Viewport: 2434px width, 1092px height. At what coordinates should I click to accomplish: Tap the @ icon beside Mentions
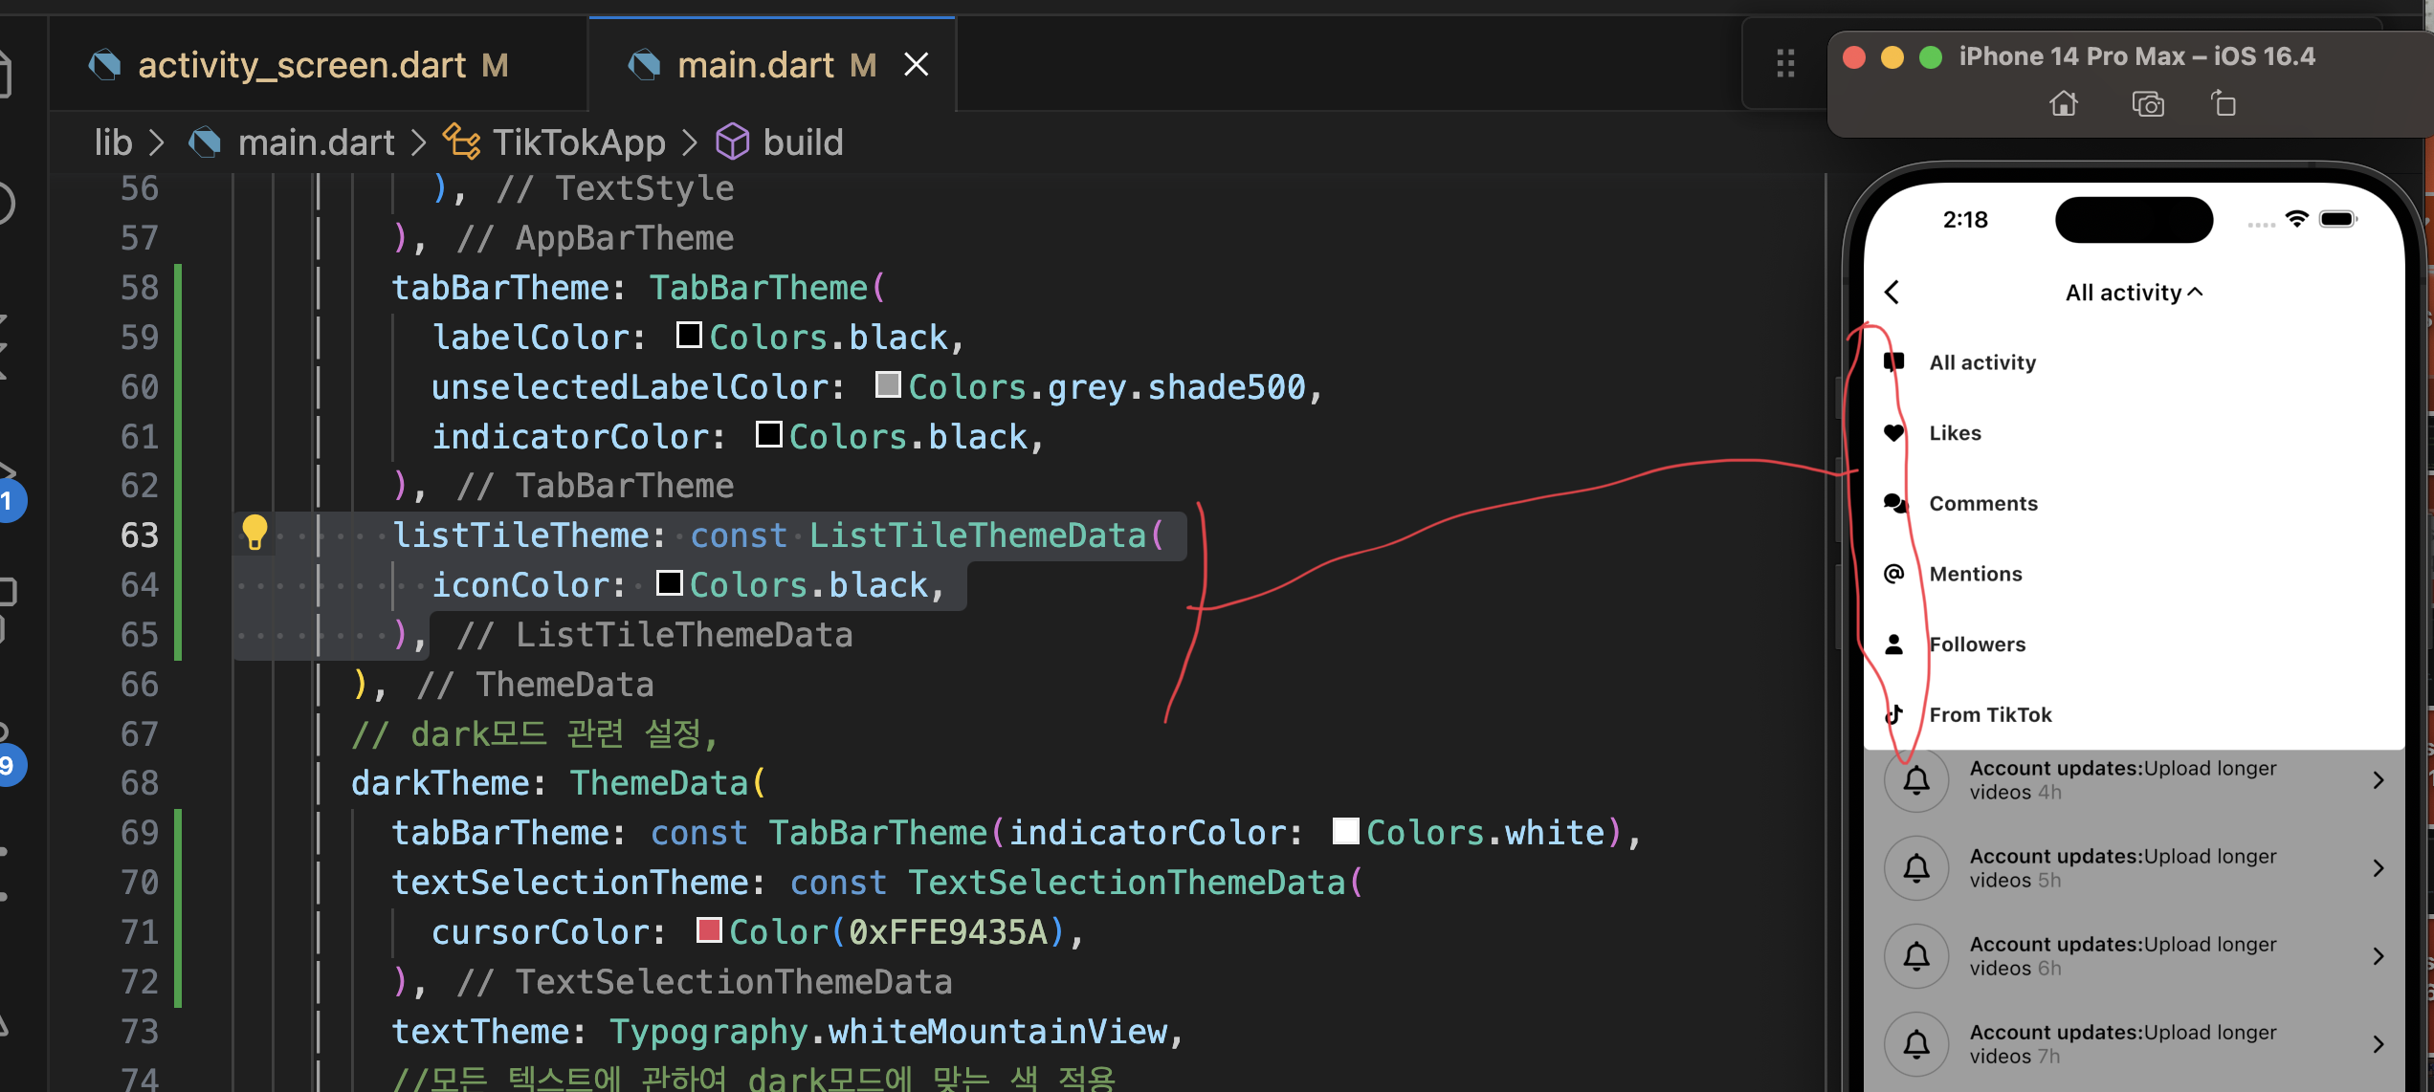(1893, 574)
